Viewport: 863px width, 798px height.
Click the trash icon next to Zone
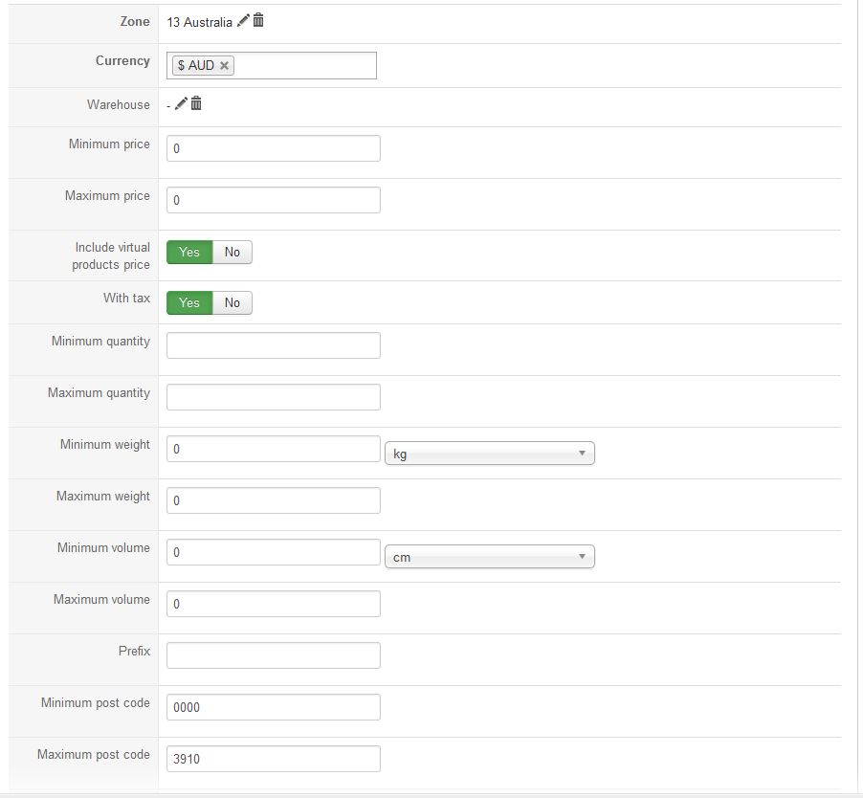coord(258,21)
